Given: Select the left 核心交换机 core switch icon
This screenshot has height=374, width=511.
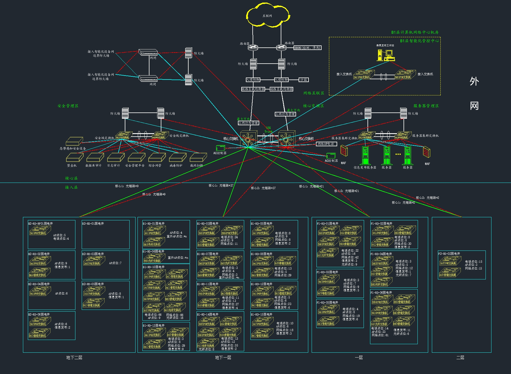Looking at the screenshot, I should [x=248, y=139].
